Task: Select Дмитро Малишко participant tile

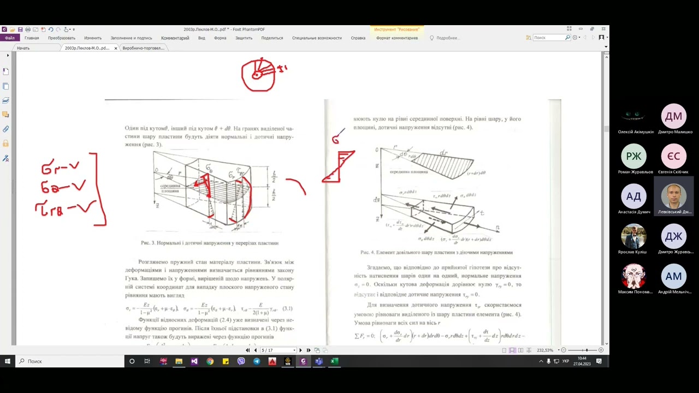Action: point(674,119)
